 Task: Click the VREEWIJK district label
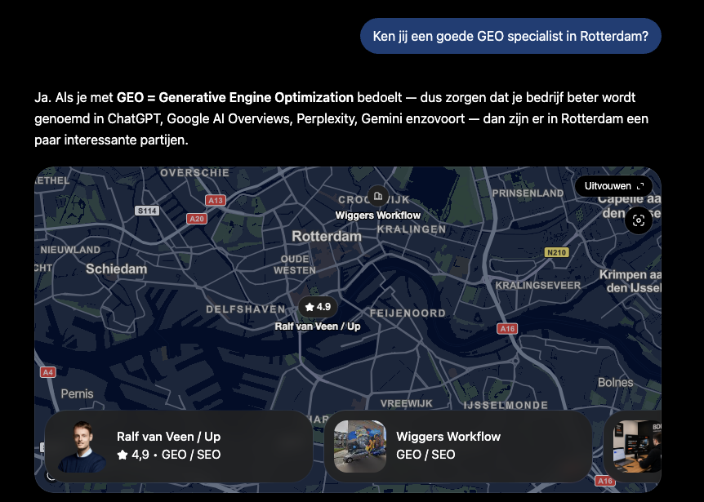[x=407, y=403]
